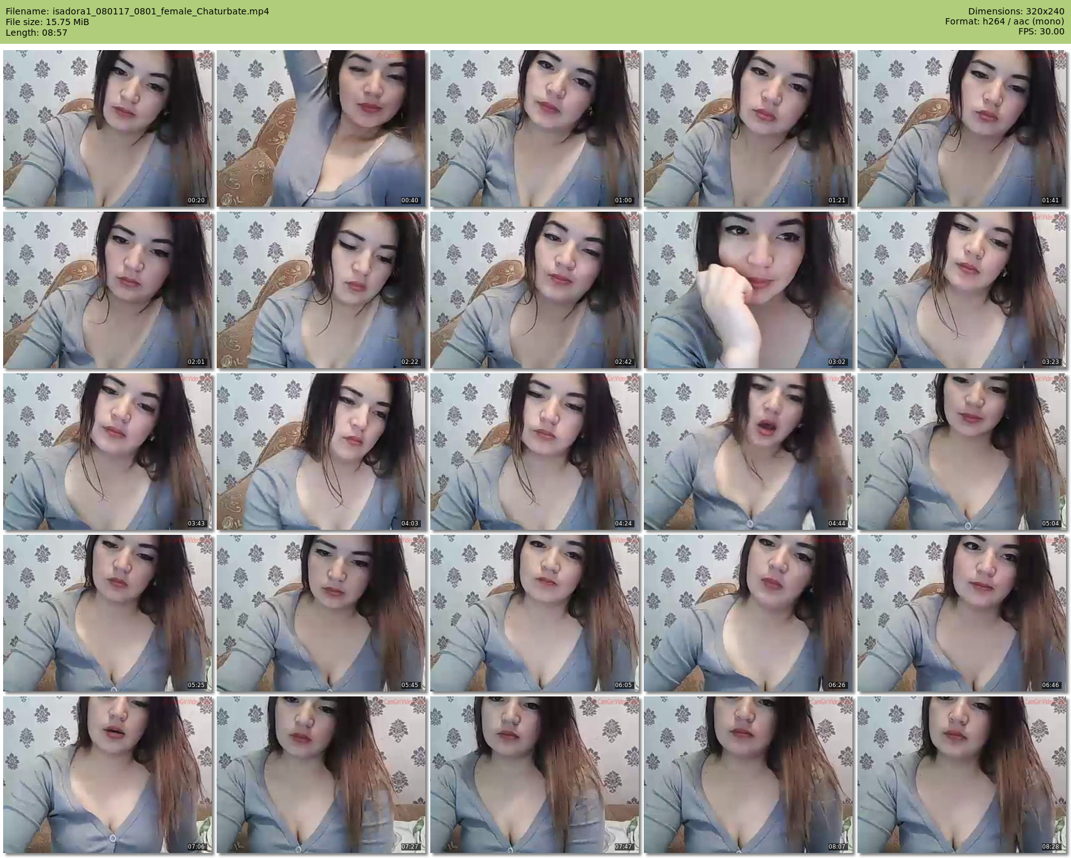This screenshot has height=858, width=1071.
Task: Open the thumbnail timestamped 00:20
Action: (x=108, y=128)
